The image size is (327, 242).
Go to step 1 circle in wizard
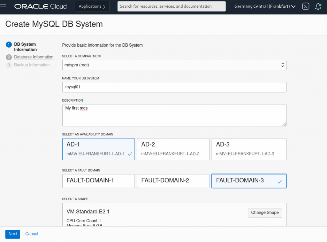click(x=9, y=44)
